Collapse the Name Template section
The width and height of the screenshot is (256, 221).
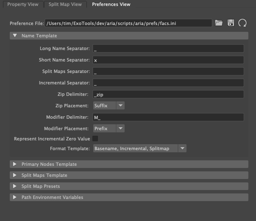click(129, 36)
